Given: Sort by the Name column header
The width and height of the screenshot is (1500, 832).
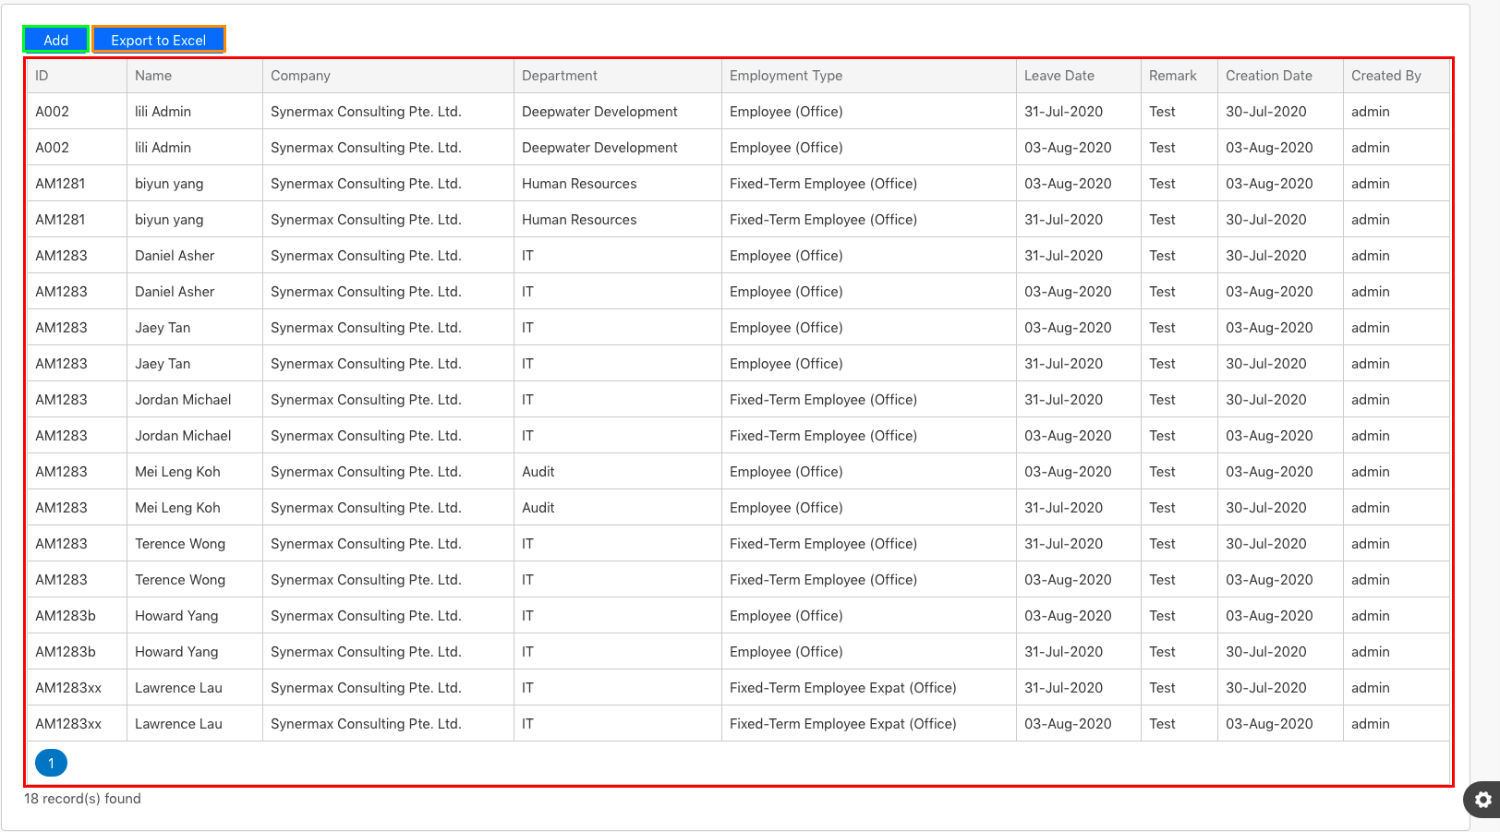Looking at the screenshot, I should [195, 76].
